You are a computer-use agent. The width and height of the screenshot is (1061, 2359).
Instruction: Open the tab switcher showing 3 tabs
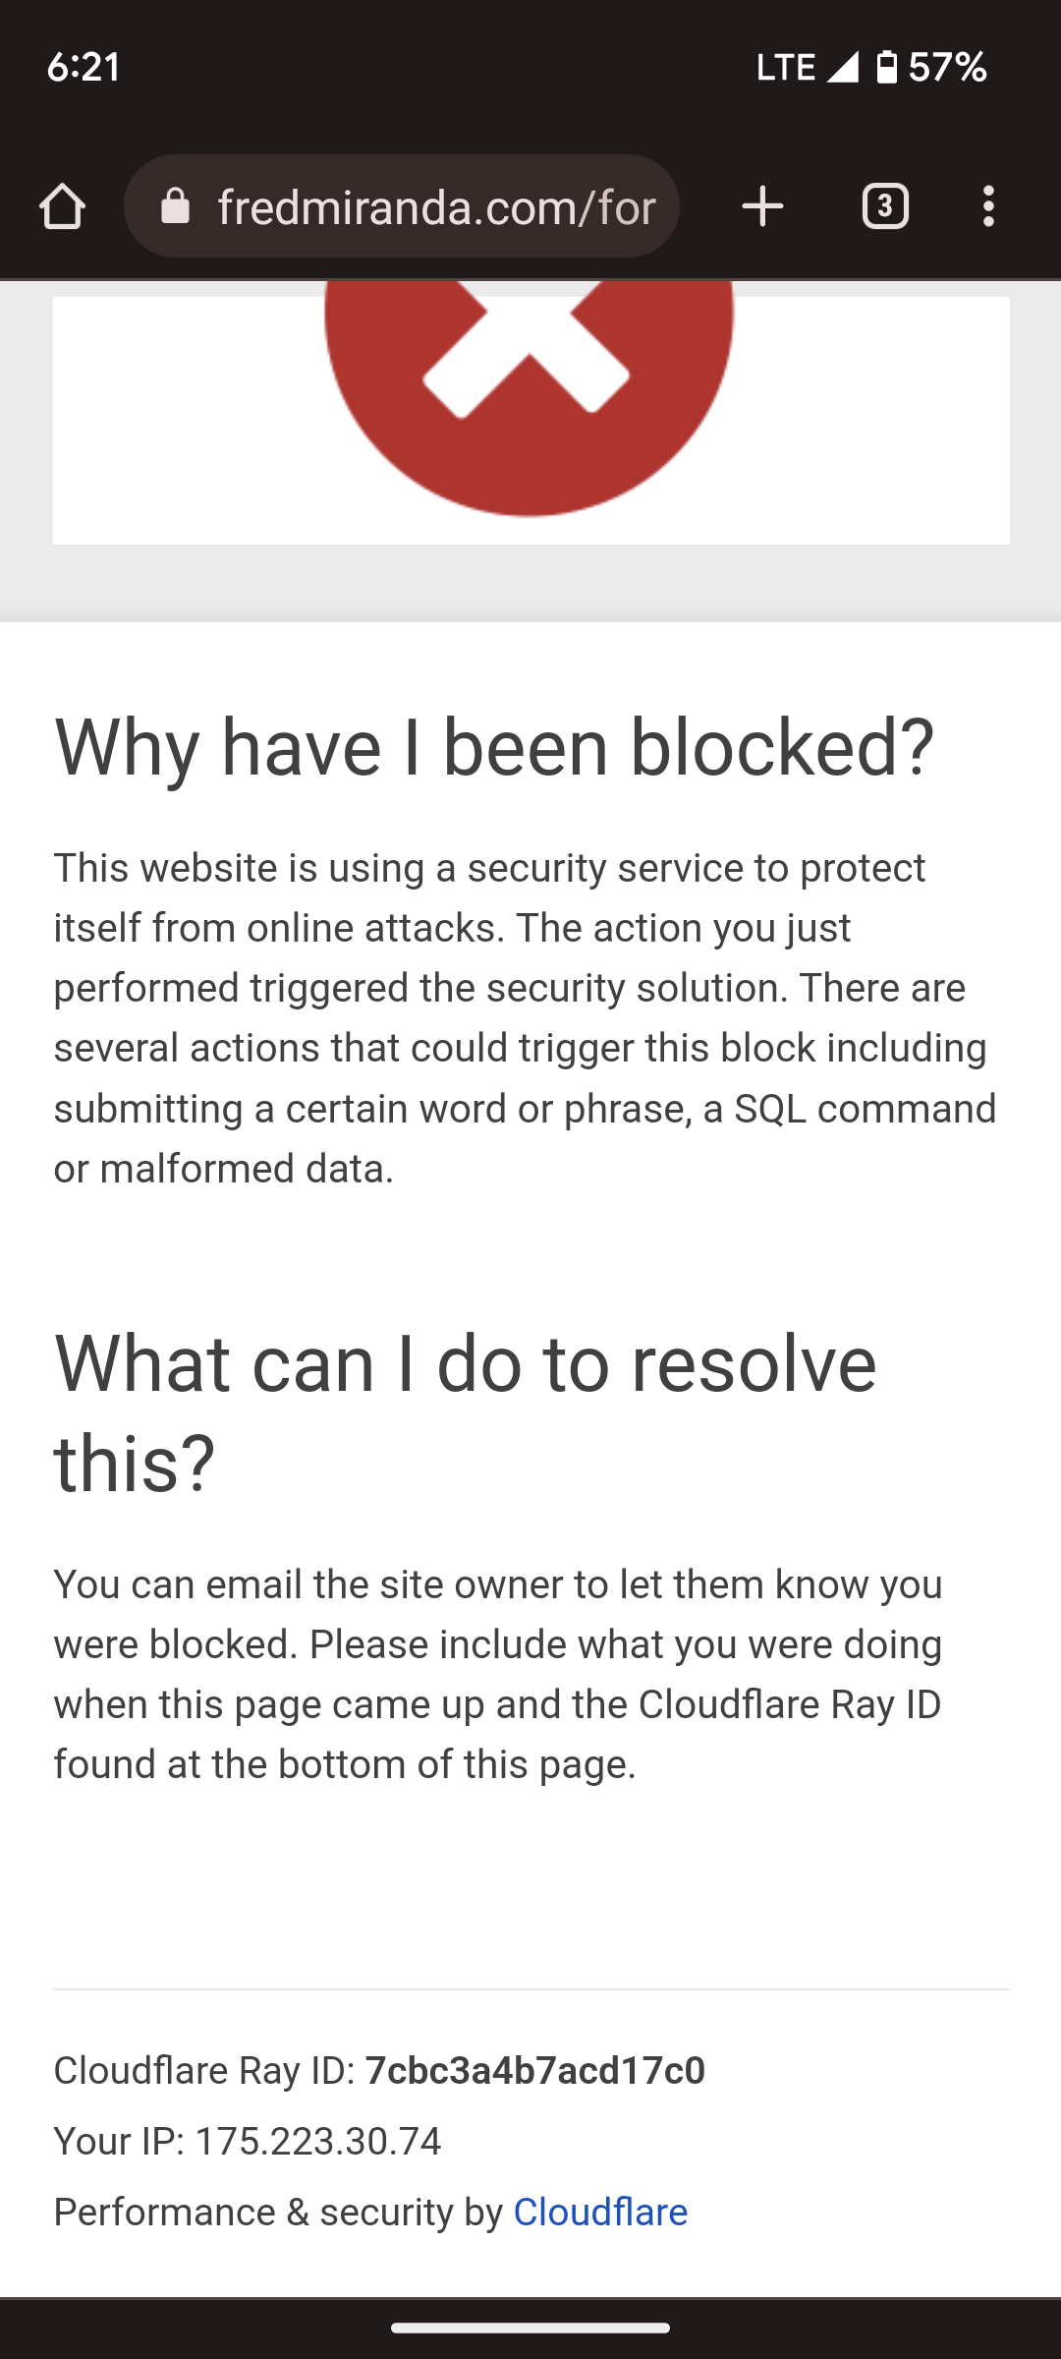point(883,205)
